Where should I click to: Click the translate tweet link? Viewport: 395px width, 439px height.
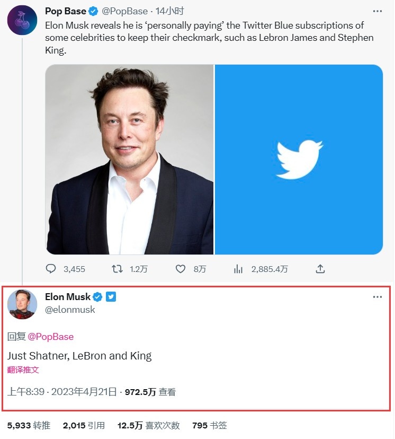(23, 370)
